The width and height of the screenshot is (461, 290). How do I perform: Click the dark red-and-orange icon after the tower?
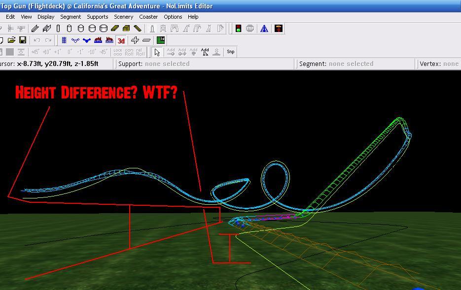279,29
